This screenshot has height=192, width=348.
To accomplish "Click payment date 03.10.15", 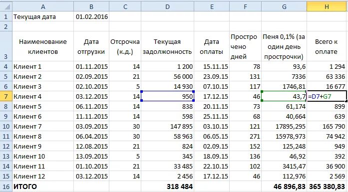I will [212, 126].
